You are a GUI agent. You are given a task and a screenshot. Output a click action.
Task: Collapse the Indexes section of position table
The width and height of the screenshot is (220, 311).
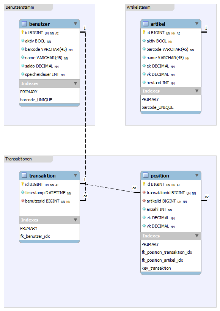click(x=197, y=236)
